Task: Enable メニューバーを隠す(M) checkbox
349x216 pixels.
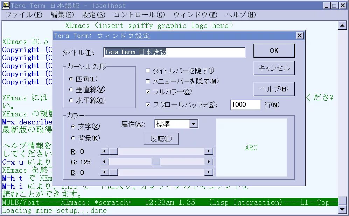Action: (182, 81)
